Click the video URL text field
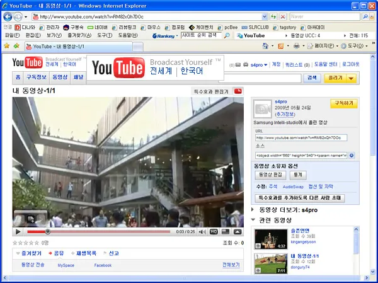Screen dimensions: 378x283 301,137
